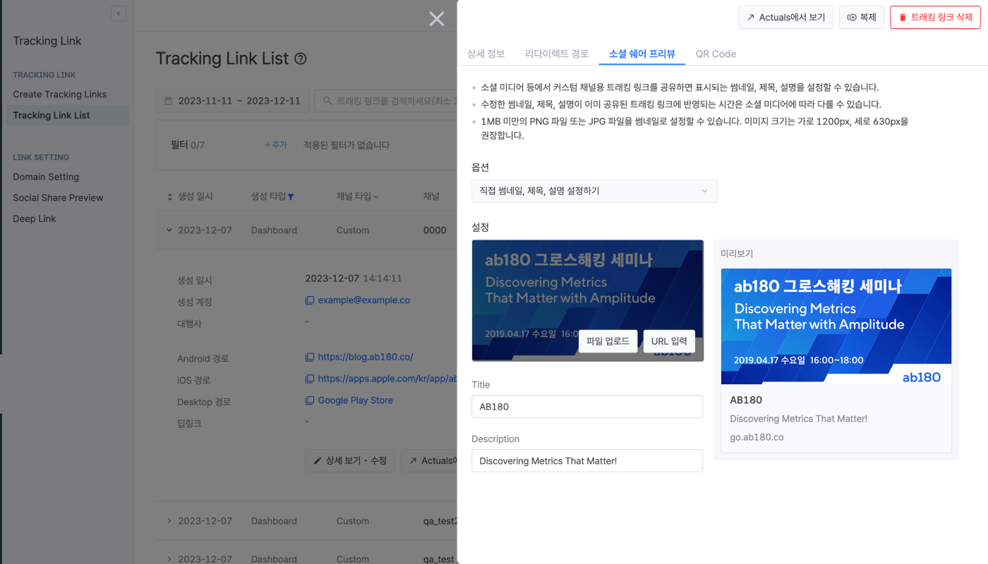Click the filter icon beside 생성 타입

[x=291, y=197]
